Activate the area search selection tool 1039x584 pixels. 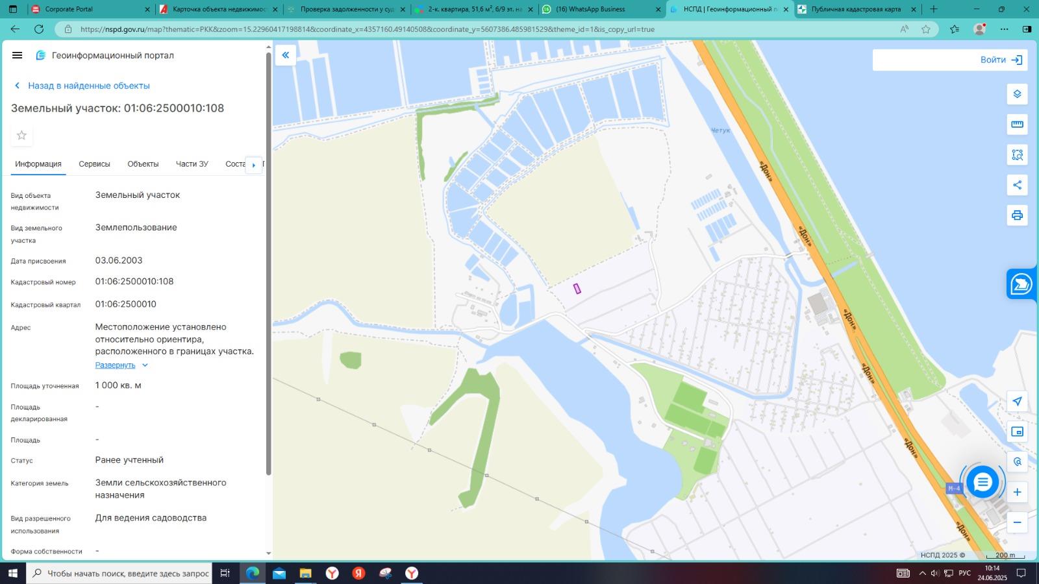[1017, 155]
